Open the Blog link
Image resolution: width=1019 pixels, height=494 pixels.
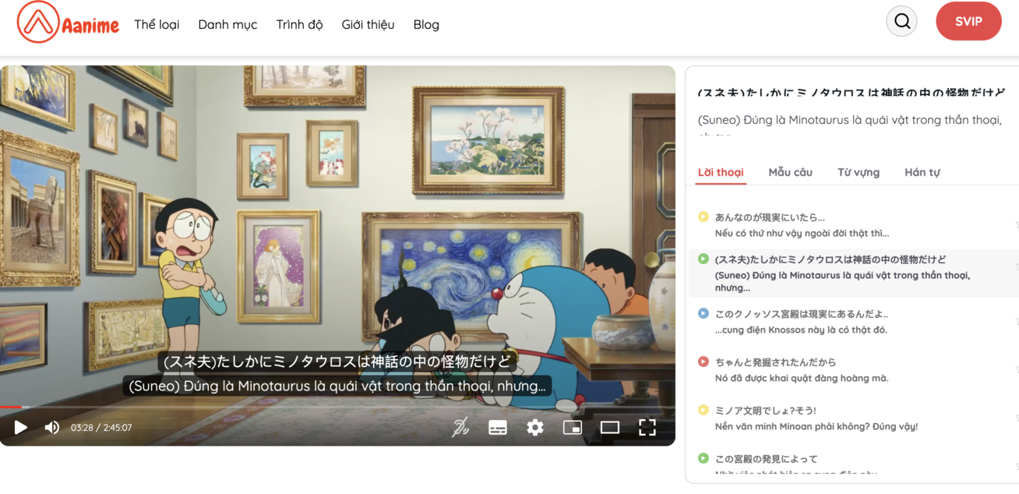pyautogui.click(x=426, y=24)
